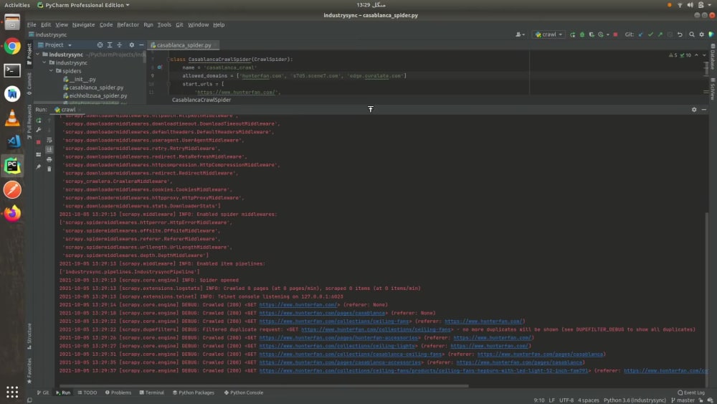Rerun the crawl configuration in the main toolbar
The width and height of the screenshot is (717, 404).
(572, 34)
